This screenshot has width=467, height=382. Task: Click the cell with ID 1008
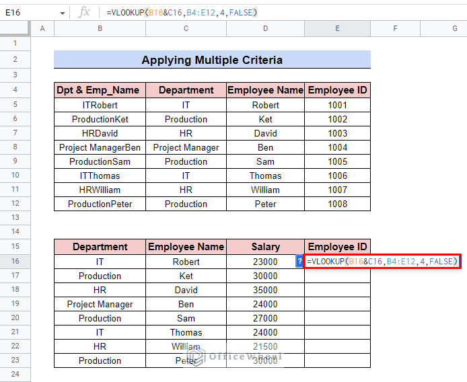pos(337,204)
